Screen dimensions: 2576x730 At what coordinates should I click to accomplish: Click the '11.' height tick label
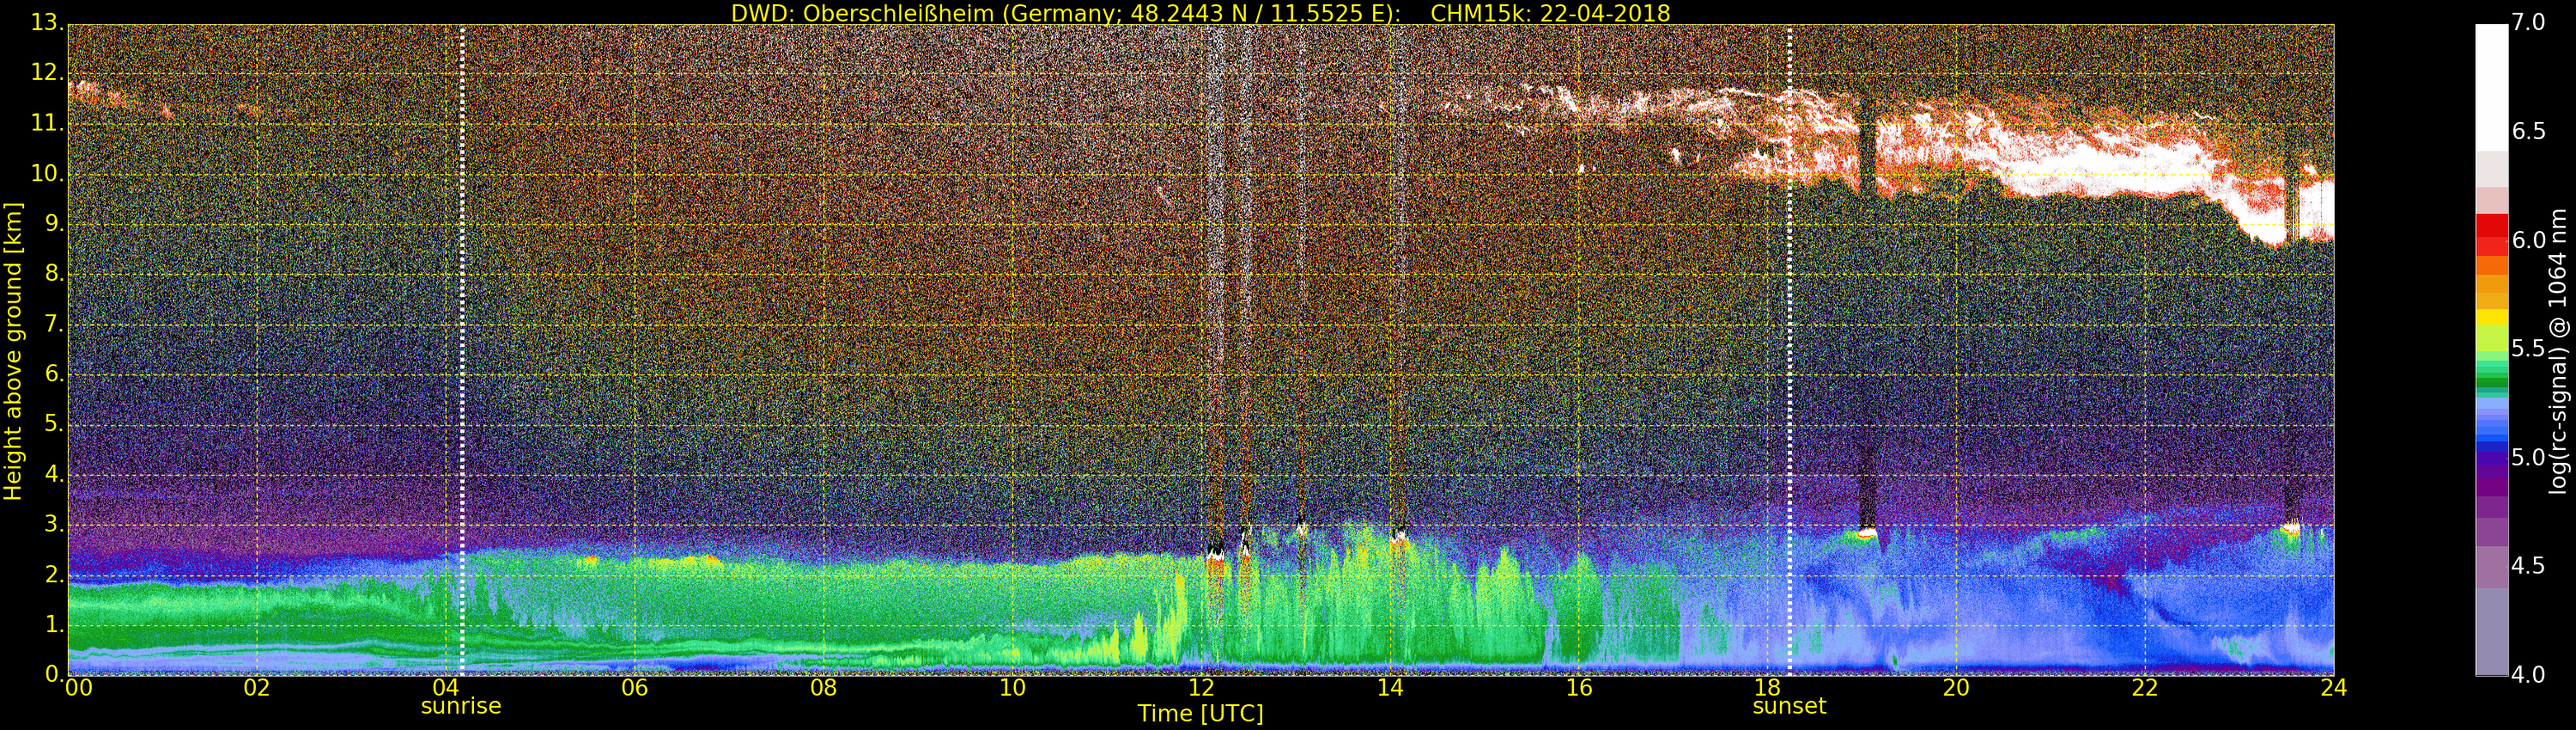[x=47, y=123]
